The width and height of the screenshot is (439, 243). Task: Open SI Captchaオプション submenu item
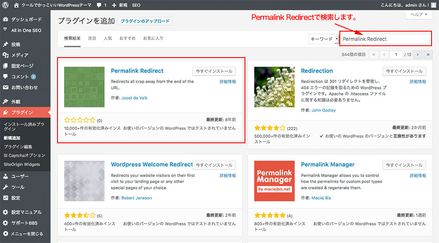(24, 155)
